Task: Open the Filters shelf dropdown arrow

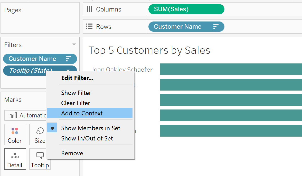Action: point(74,45)
